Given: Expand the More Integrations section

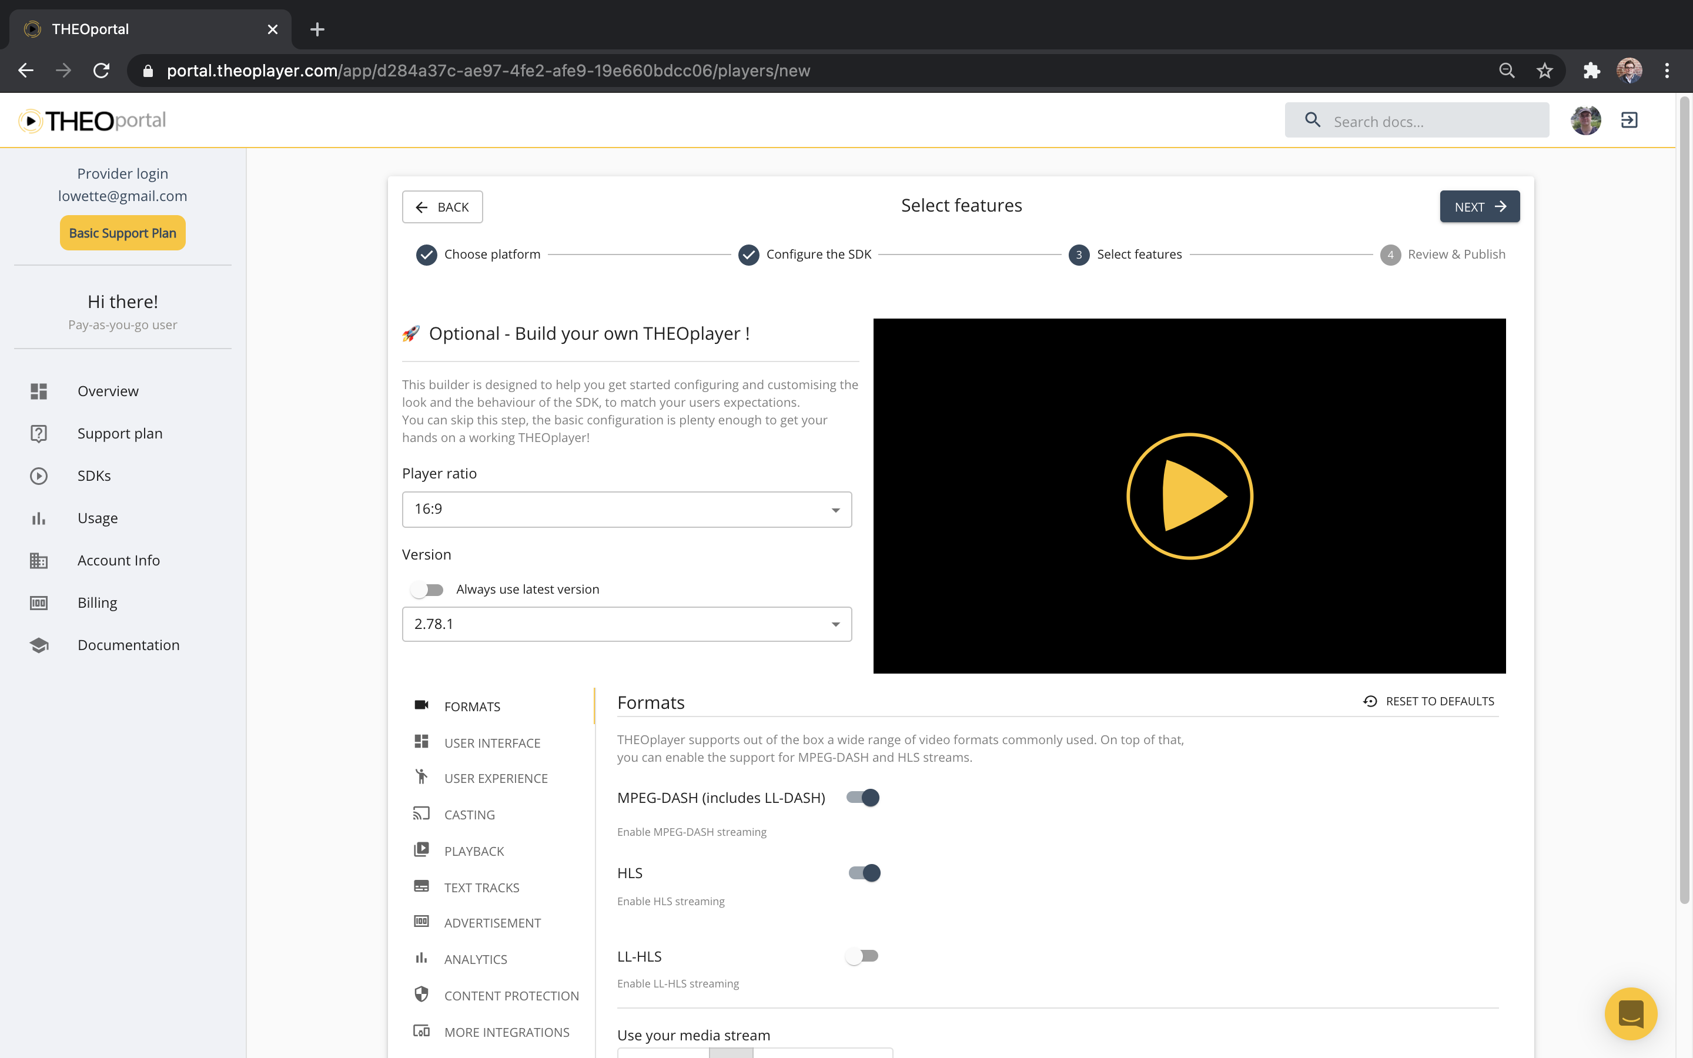Looking at the screenshot, I should pyautogui.click(x=507, y=1032).
